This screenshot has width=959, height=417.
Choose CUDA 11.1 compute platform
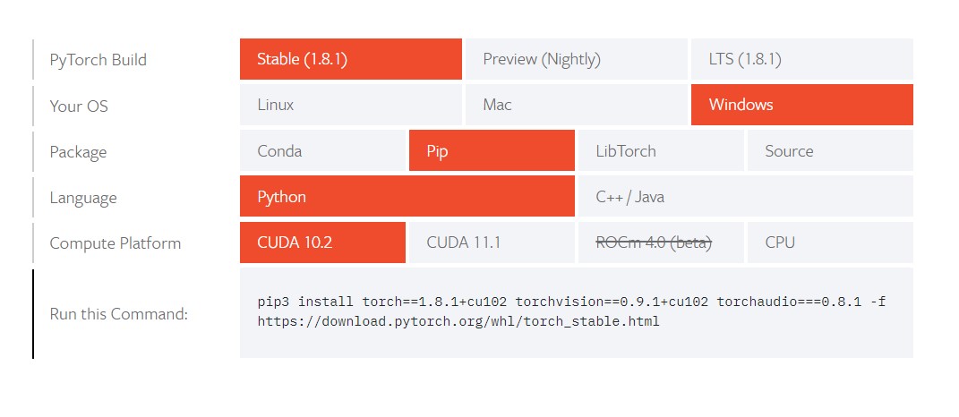[x=492, y=243]
